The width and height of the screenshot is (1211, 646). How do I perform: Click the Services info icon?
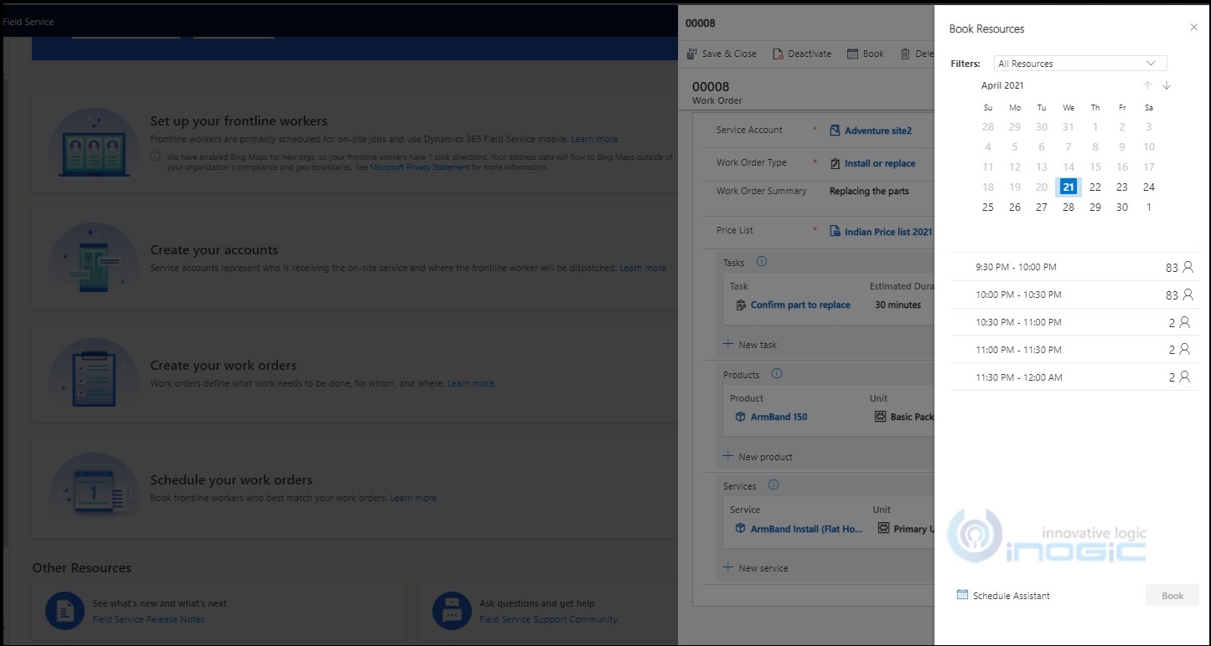point(774,485)
